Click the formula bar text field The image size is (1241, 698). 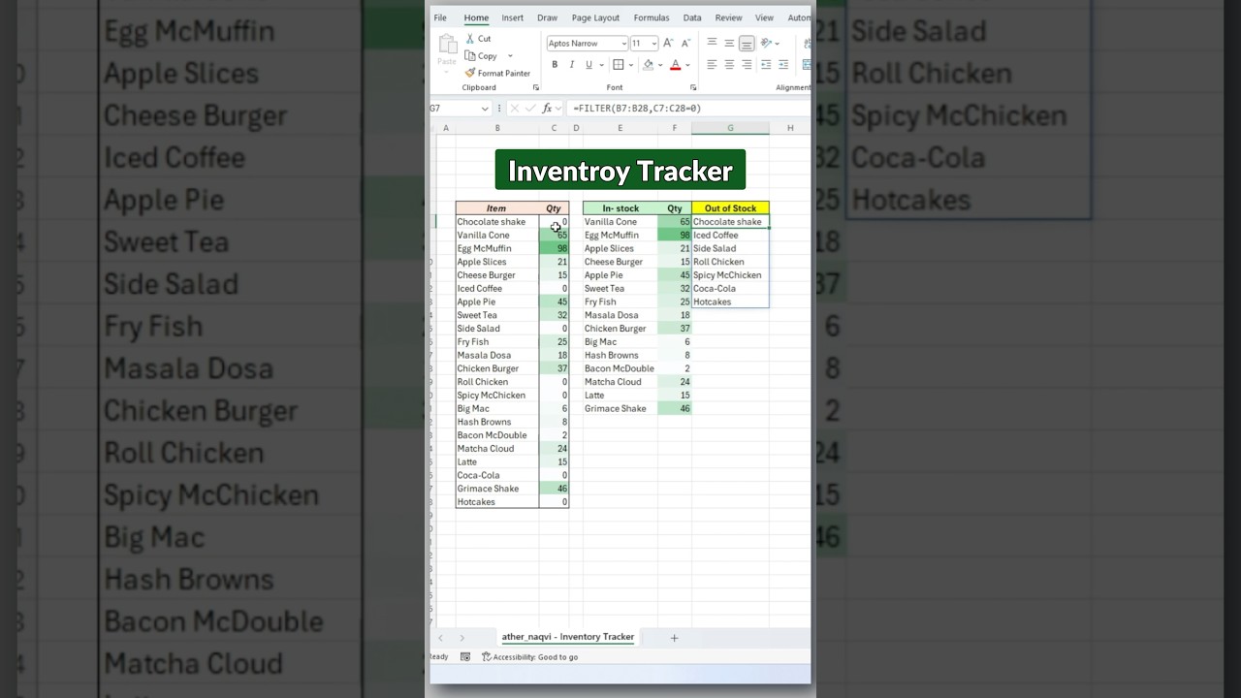tap(690, 109)
